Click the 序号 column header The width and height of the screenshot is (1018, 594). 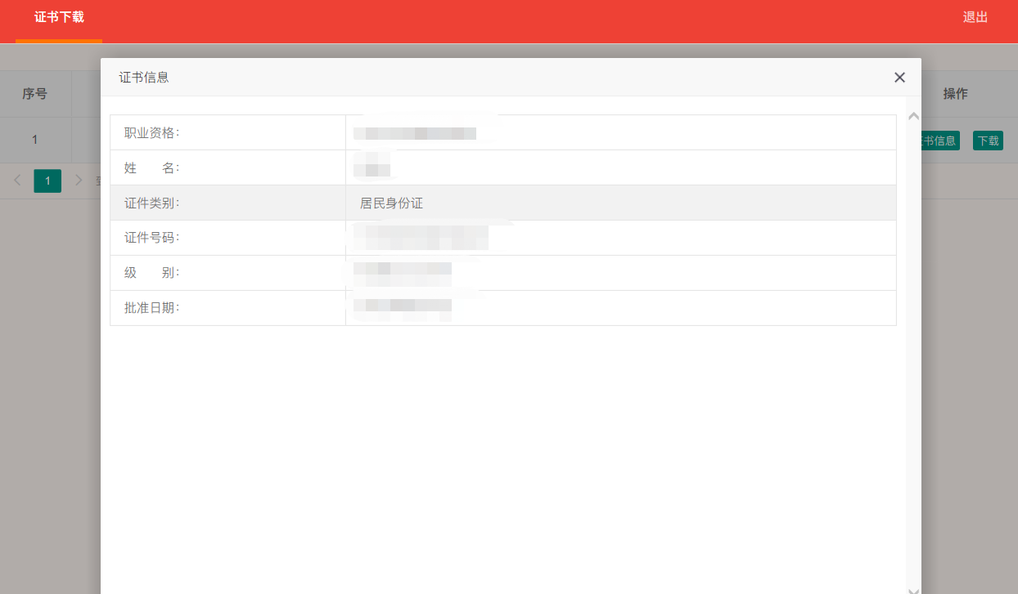(34, 94)
